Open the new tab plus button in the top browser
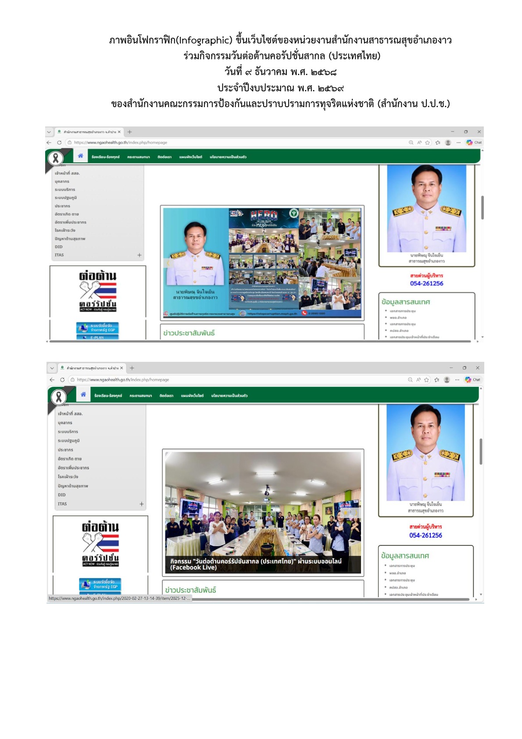Screen dimensions: 522x739 click(x=129, y=132)
